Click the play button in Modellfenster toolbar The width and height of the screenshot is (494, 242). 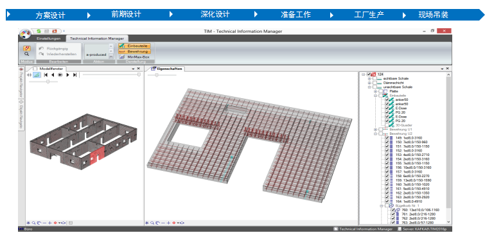[x=60, y=74]
